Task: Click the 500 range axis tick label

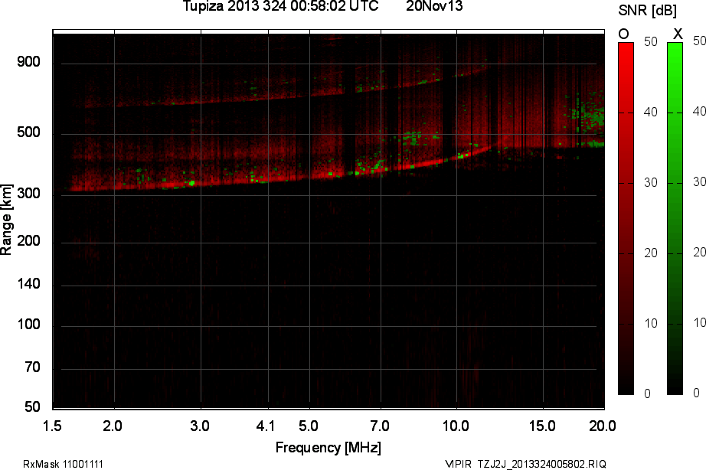Action: pos(28,132)
